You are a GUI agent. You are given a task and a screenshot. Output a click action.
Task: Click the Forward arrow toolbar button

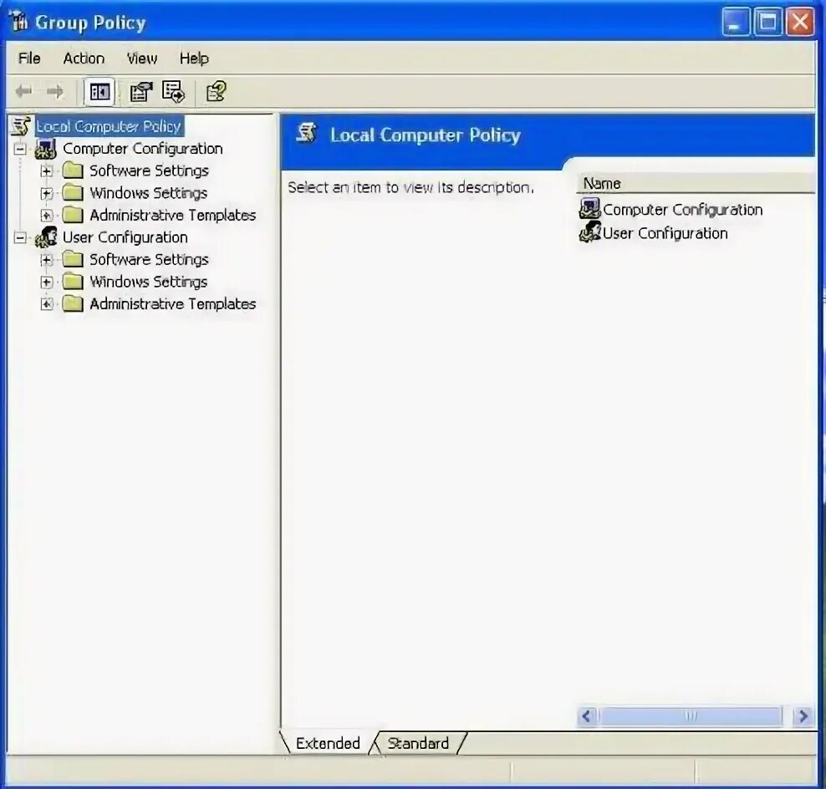click(55, 92)
